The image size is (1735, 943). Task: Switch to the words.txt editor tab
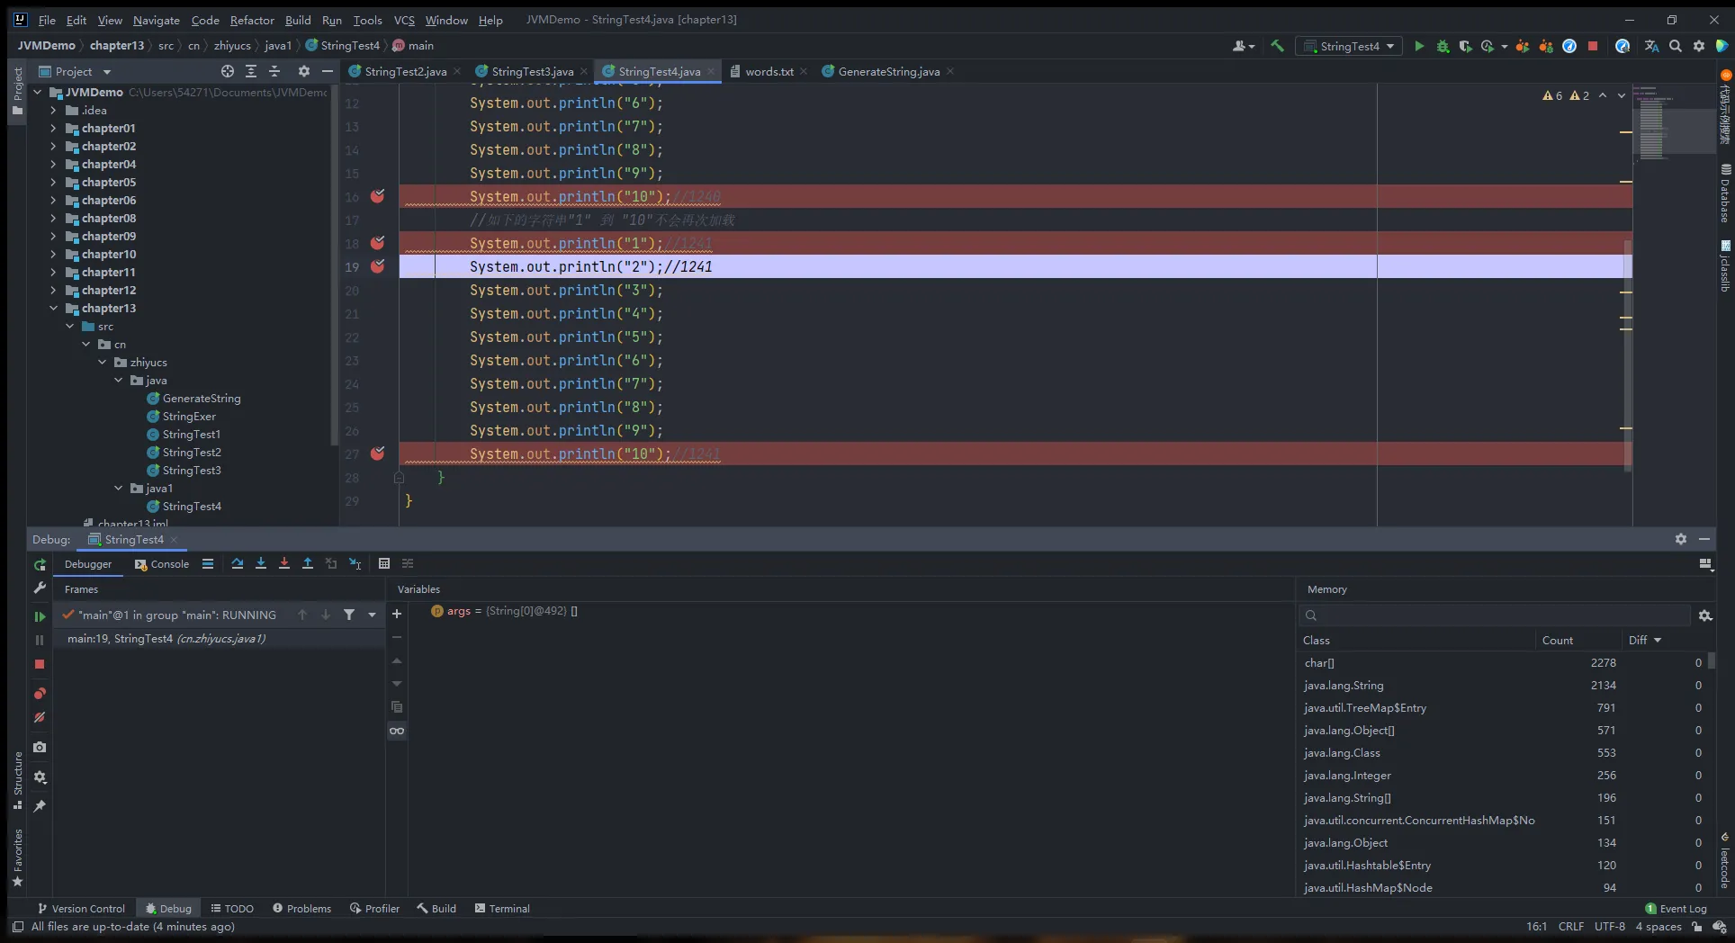[x=769, y=71]
